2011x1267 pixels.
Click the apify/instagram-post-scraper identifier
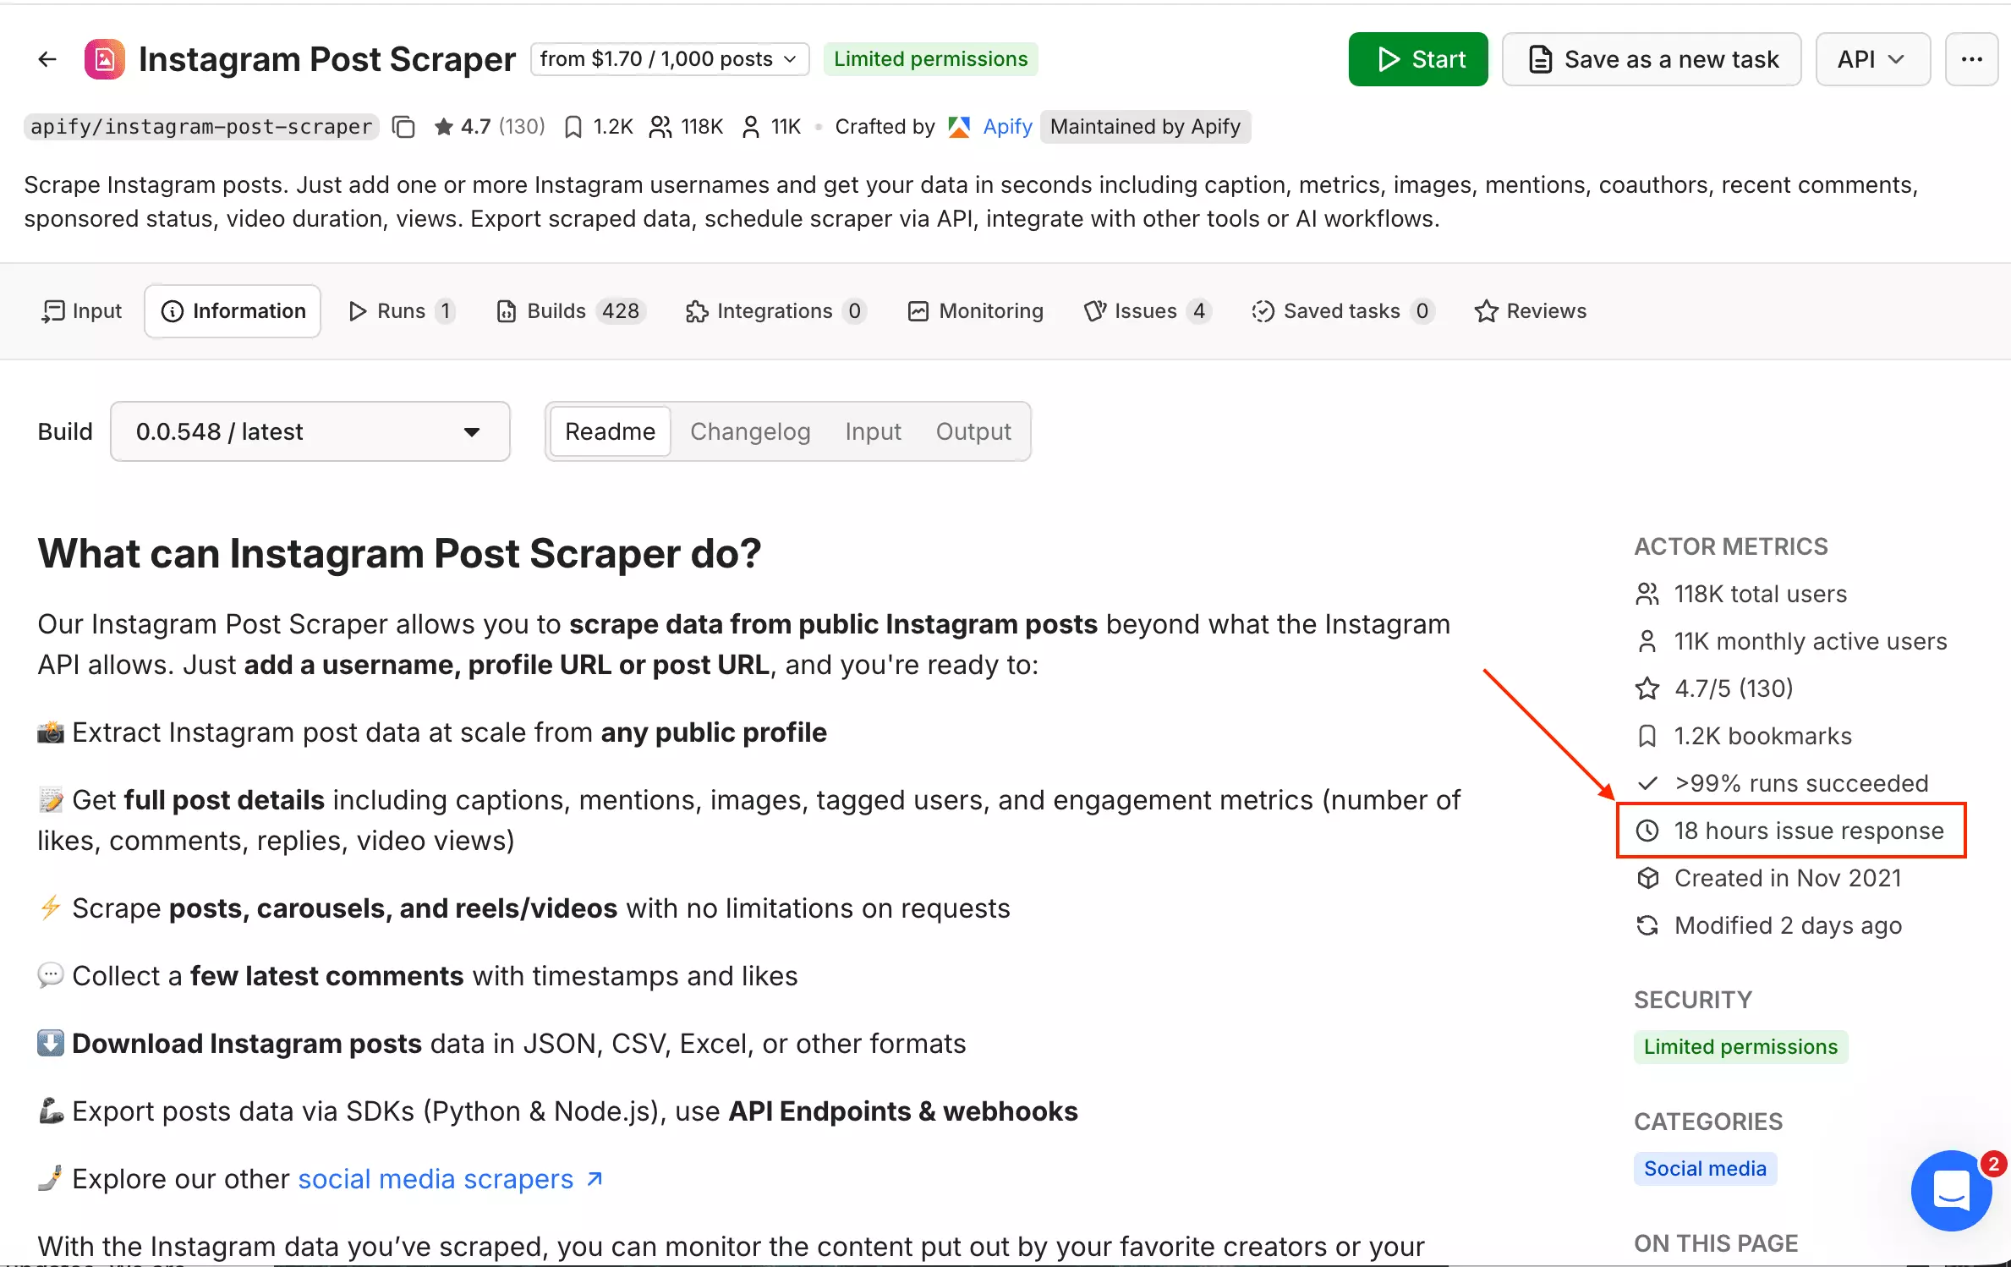(201, 127)
